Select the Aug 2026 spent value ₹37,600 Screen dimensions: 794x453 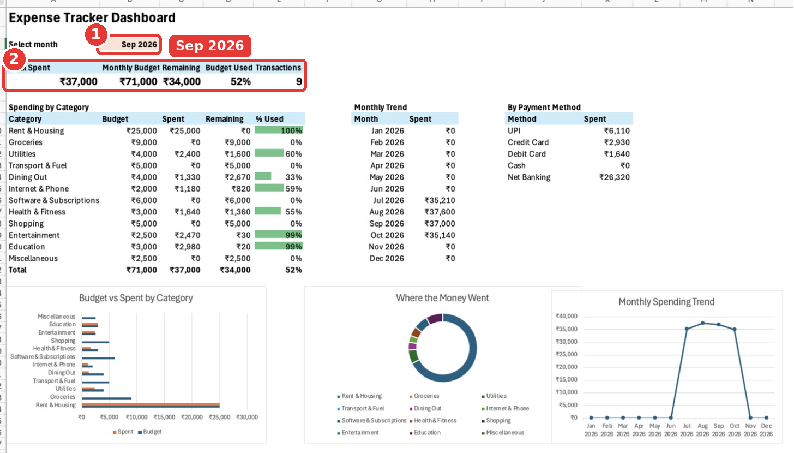pyautogui.click(x=440, y=212)
